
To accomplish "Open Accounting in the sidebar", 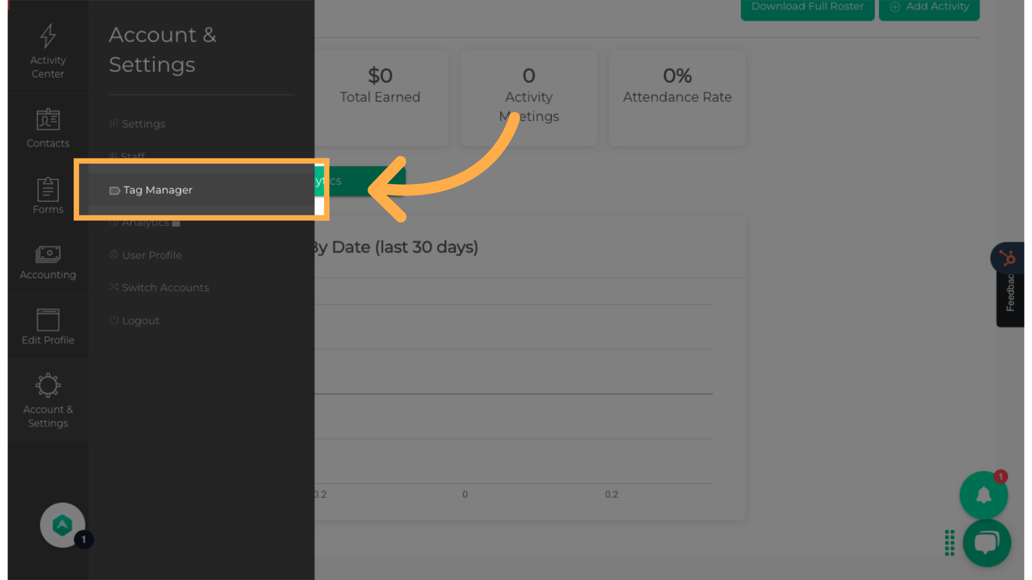I will coord(48,263).
